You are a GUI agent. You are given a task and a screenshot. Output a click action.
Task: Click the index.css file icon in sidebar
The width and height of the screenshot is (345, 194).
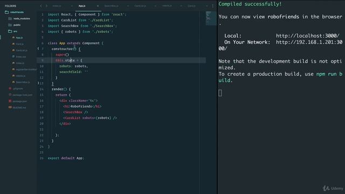click(x=13, y=57)
